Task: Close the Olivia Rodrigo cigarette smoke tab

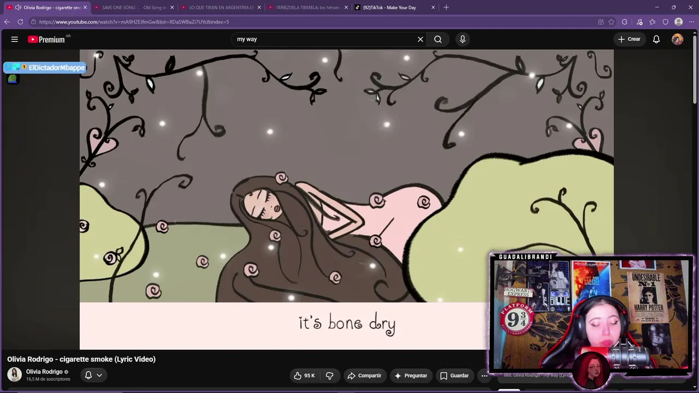Action: pyautogui.click(x=85, y=8)
